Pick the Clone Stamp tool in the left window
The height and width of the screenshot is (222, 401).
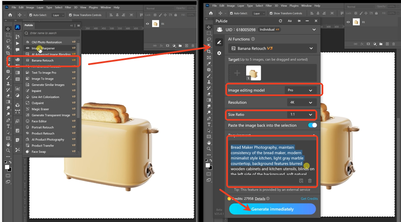pyautogui.click(x=8, y=84)
